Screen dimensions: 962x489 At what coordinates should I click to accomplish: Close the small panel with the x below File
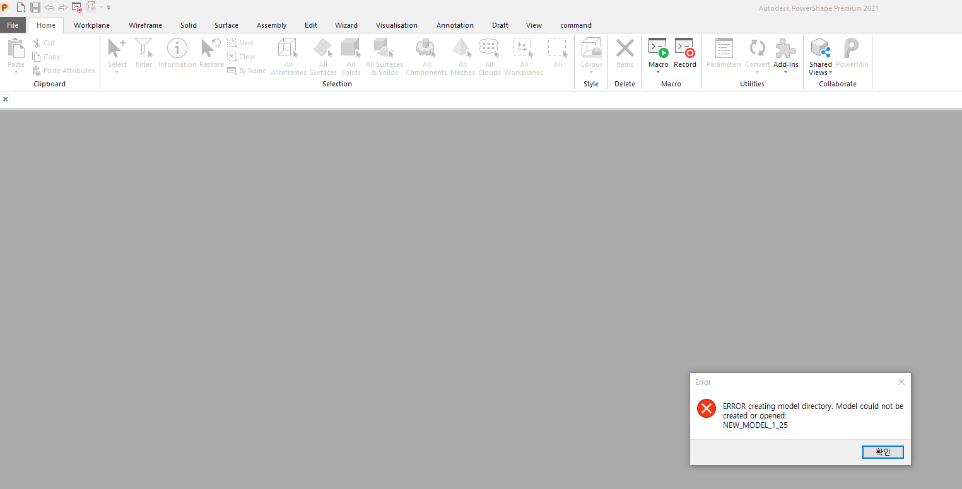pyautogui.click(x=6, y=99)
